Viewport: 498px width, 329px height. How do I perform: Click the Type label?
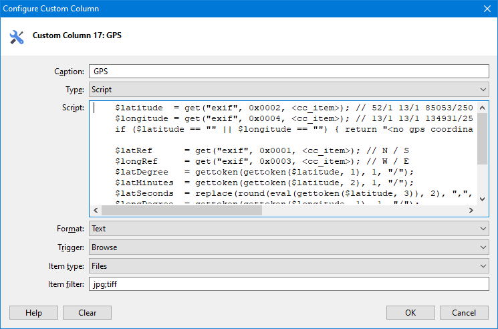[x=75, y=90]
